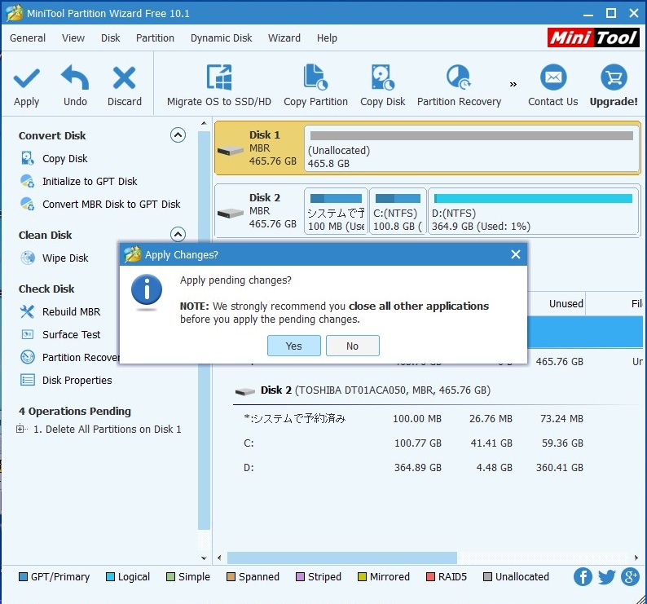
Task: Click the Simple legend swatch
Action: pyautogui.click(x=170, y=577)
